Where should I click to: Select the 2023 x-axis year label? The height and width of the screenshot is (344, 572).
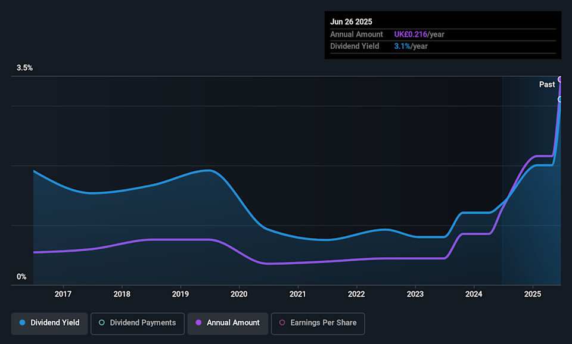click(415, 294)
